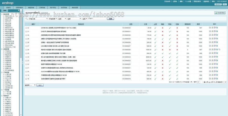This screenshot has height=116, width=228.
Task: Collapse menu panel via header square icon
Action: click(x=18, y=10)
